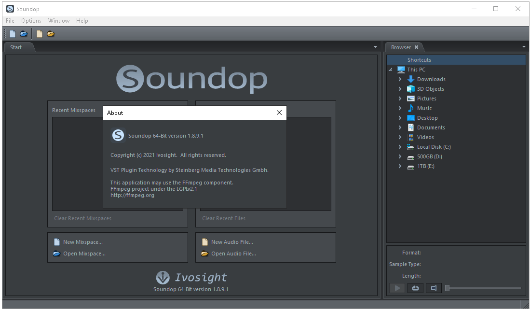Toggle loop playback in Browser preview

click(x=415, y=288)
